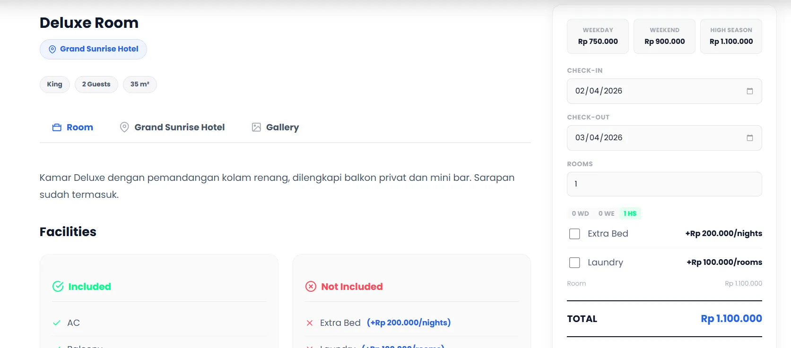
Task: Click the green check circle Included icon
Action: click(58, 287)
